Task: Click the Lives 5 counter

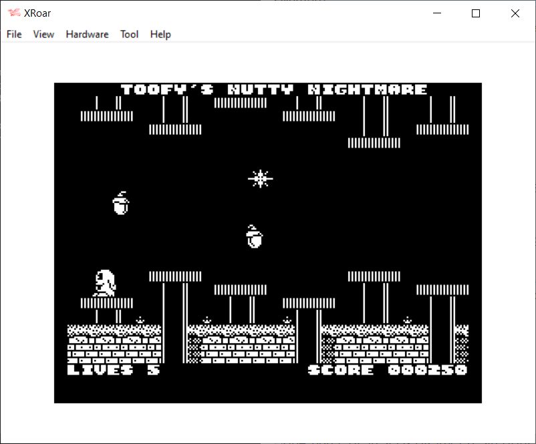Action: pyautogui.click(x=114, y=369)
